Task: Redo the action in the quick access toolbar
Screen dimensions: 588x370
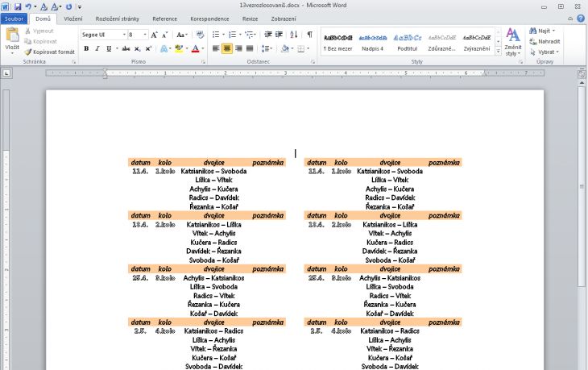Action: (68, 6)
